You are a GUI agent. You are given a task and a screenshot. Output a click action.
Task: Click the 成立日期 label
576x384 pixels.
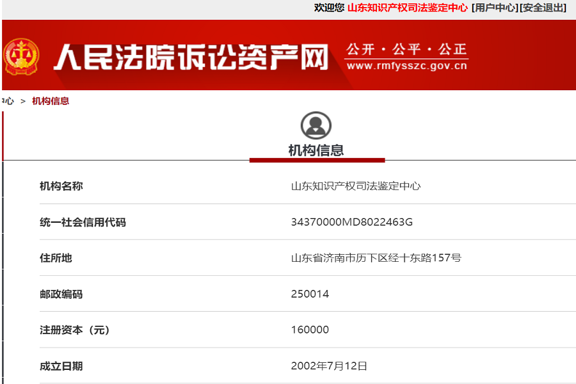tap(61, 366)
